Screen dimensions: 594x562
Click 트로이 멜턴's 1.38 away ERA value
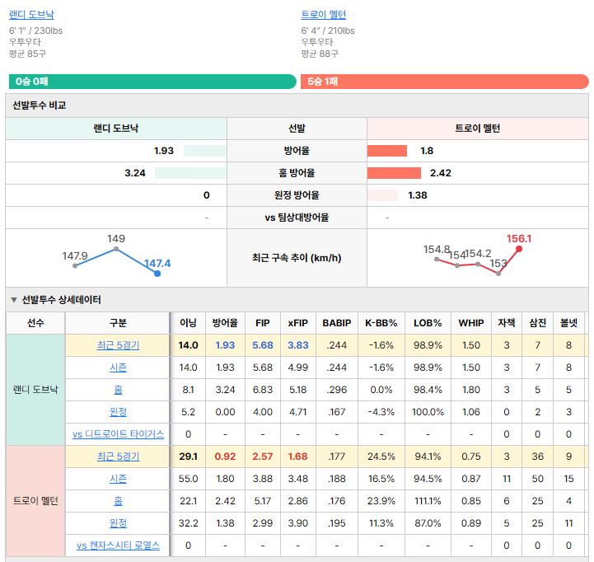pos(418,195)
